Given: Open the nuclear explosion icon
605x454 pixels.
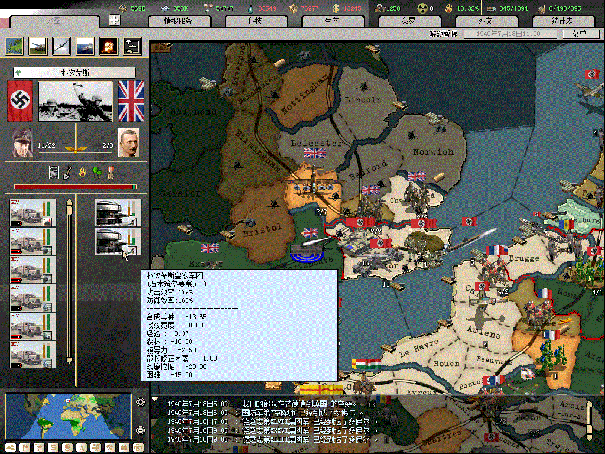Looking at the screenshot, I should pos(109,46).
